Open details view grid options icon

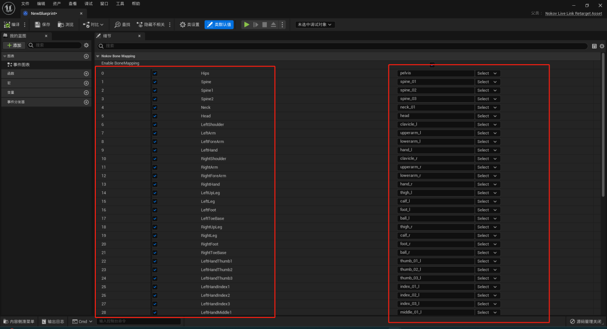tap(595, 46)
